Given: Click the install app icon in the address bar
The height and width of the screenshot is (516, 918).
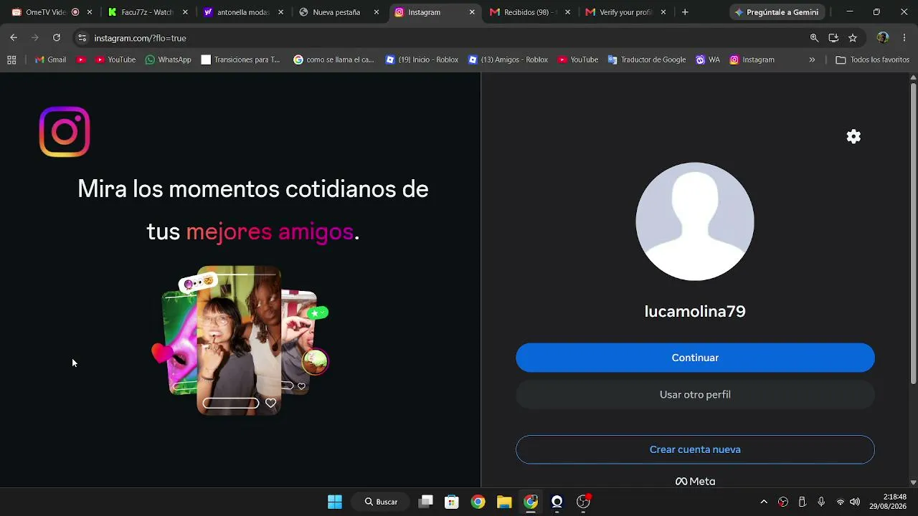Looking at the screenshot, I should [x=833, y=38].
